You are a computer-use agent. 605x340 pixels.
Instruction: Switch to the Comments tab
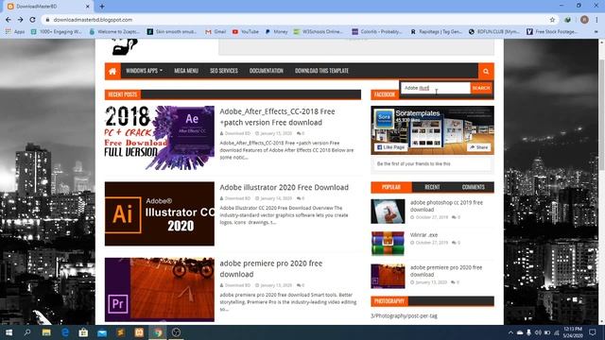click(x=473, y=187)
